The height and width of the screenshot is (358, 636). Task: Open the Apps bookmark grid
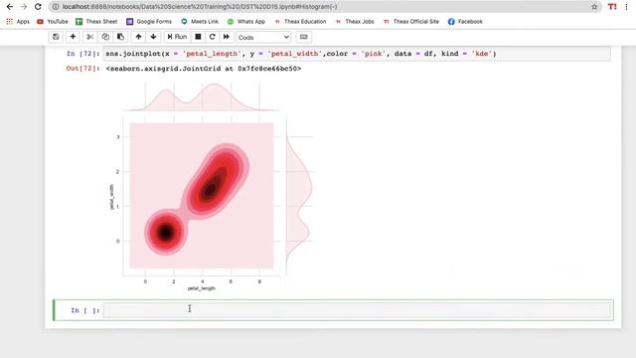point(18,22)
